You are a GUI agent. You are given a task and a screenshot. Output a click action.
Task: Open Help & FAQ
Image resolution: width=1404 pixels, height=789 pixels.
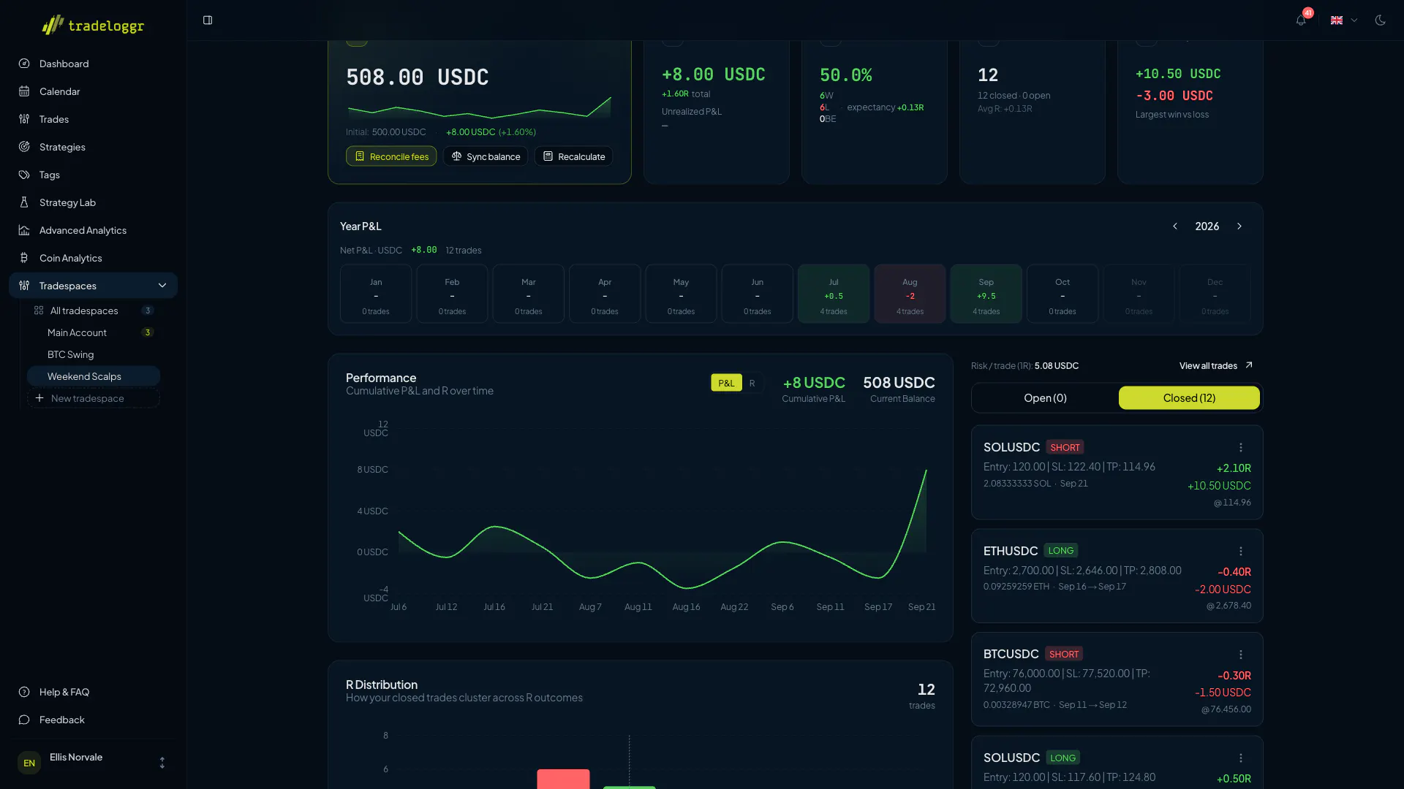pyautogui.click(x=93, y=692)
